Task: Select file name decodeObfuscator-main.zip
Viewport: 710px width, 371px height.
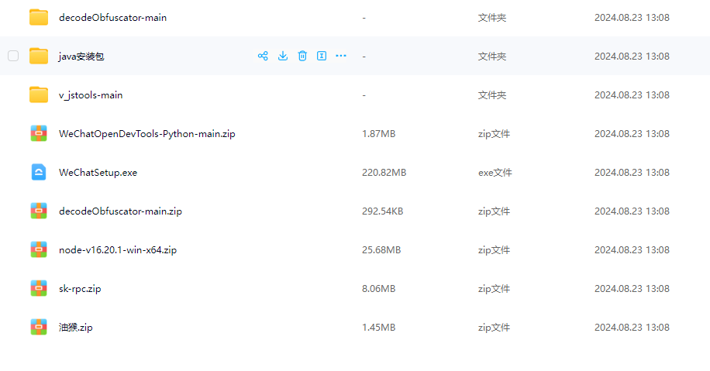Action: (x=120, y=211)
